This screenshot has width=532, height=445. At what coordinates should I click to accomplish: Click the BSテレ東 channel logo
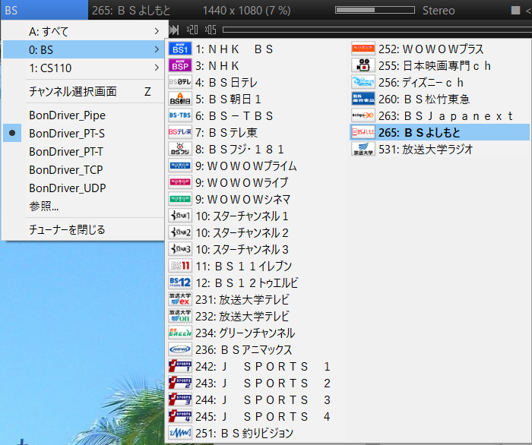click(180, 132)
